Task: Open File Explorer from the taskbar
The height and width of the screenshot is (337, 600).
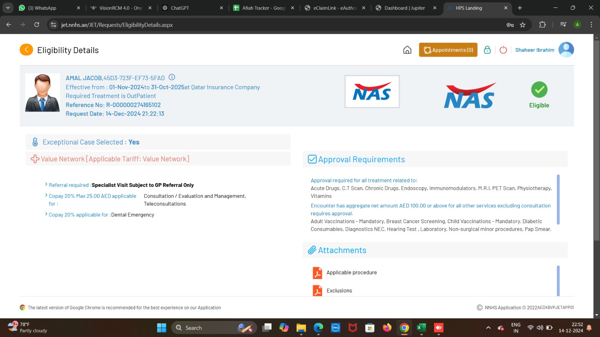Action: [x=301, y=328]
